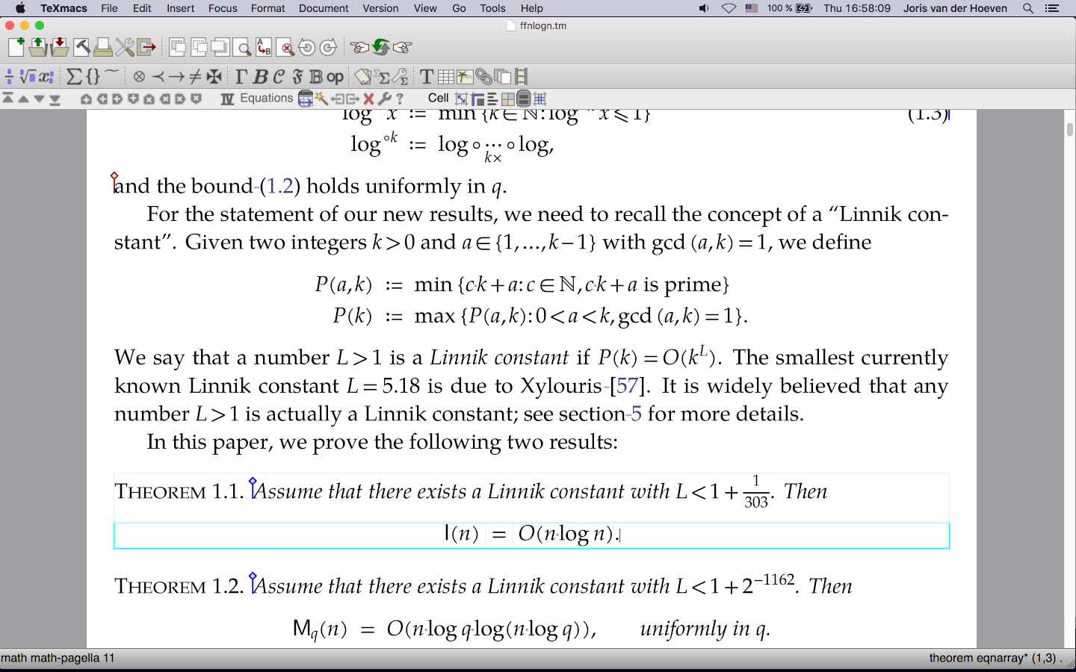Click the insert image palm tree icon
Screen dimensions: 1076x672
(464, 76)
